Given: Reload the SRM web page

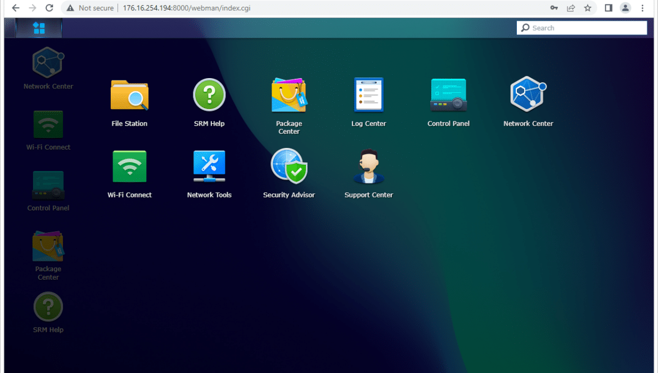Looking at the screenshot, I should tap(49, 8).
